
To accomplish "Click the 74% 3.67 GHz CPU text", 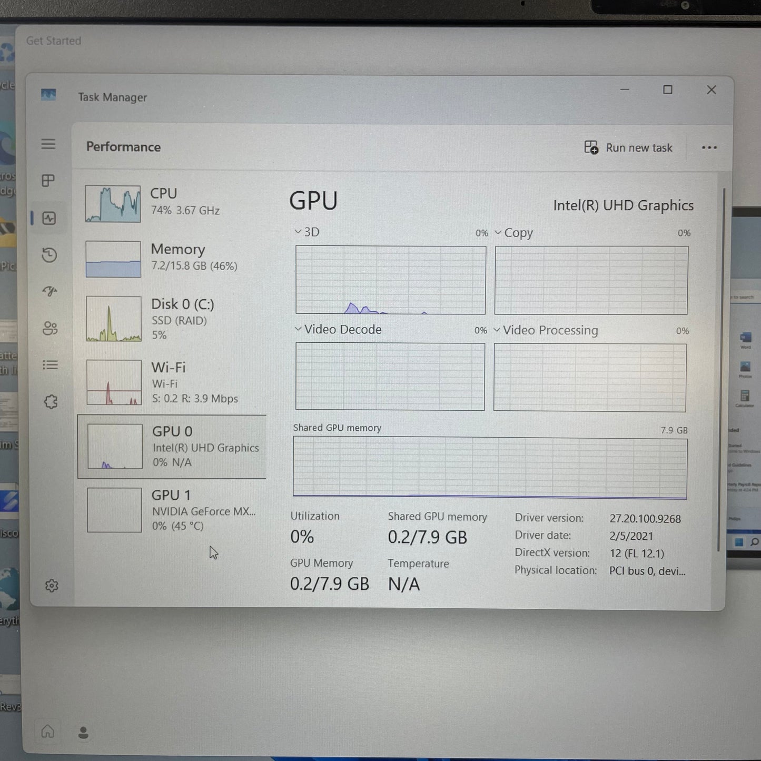I will point(185,211).
